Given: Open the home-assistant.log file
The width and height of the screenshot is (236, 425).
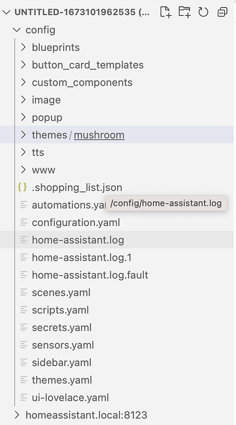Looking at the screenshot, I should (x=78, y=240).
